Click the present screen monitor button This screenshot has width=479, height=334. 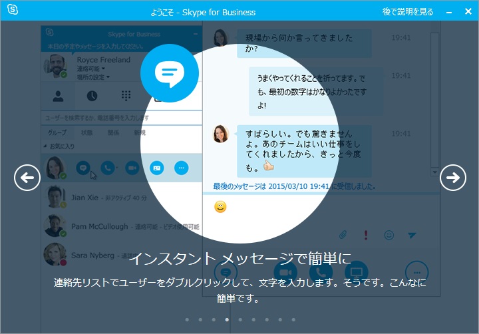click(x=356, y=271)
